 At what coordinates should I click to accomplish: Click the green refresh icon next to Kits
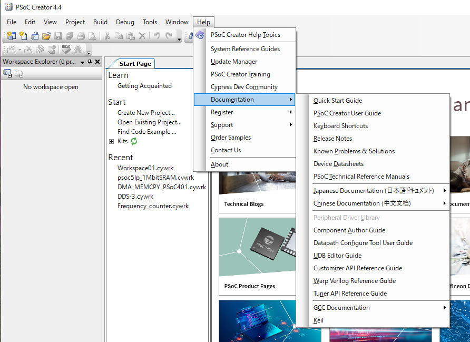click(x=134, y=141)
